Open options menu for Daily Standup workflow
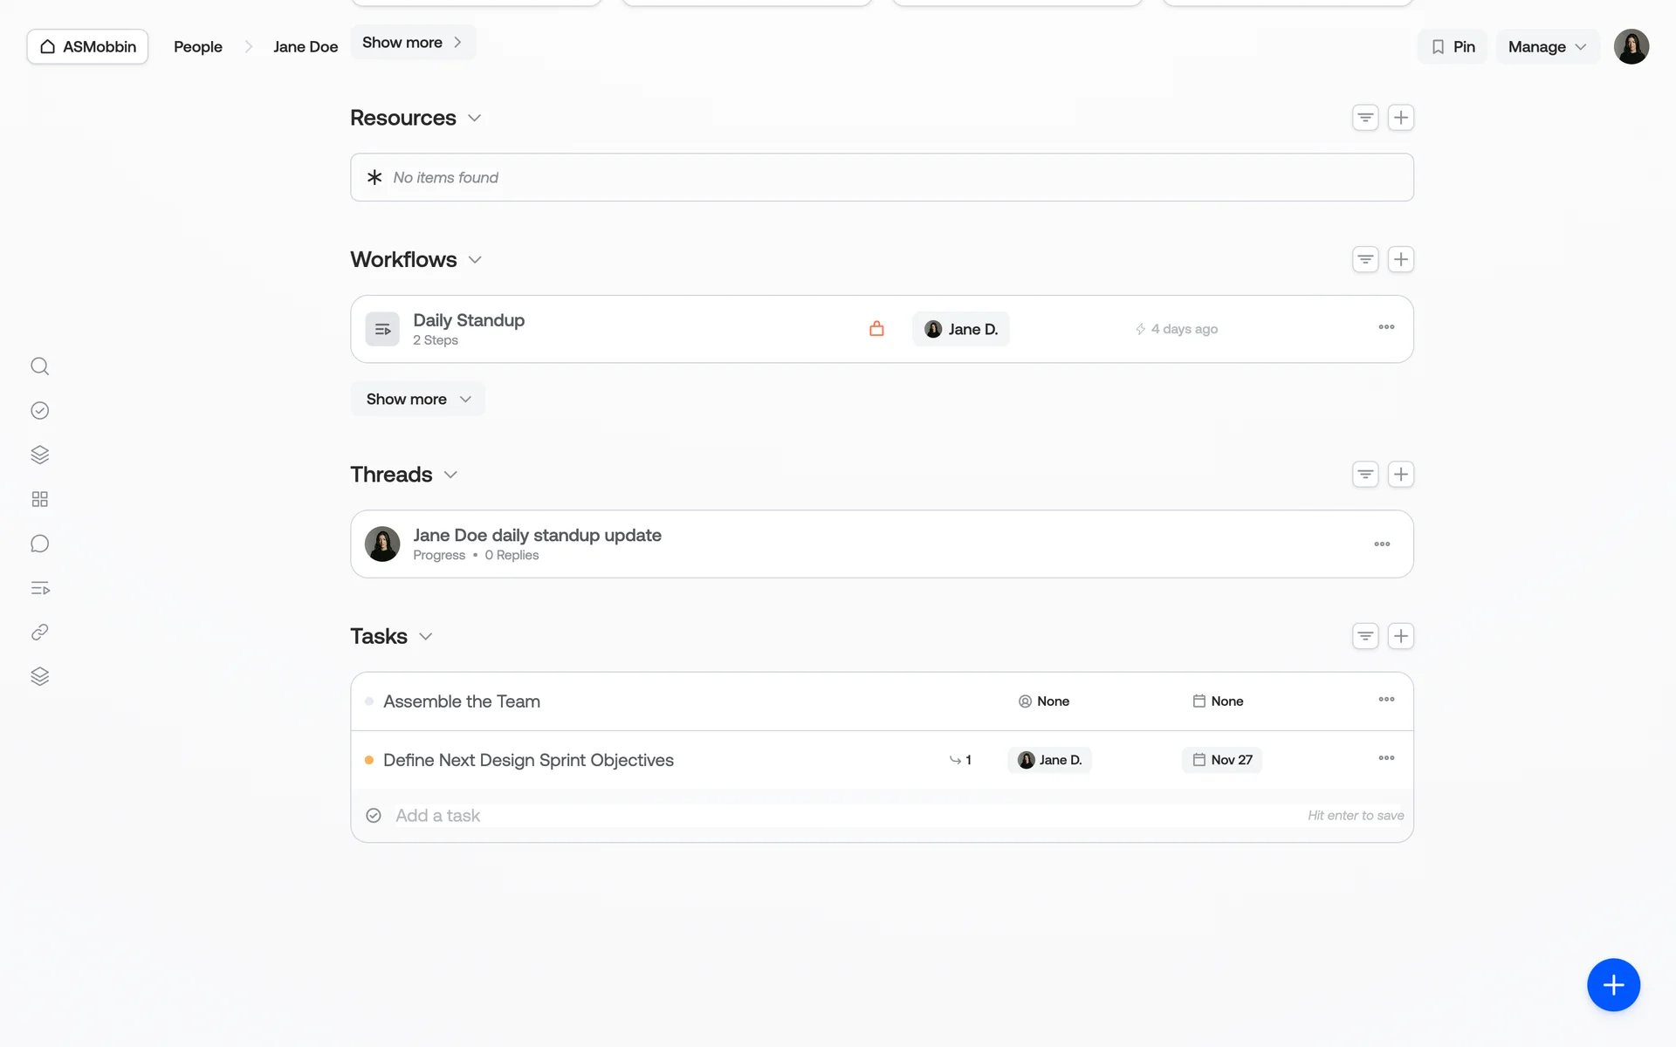 click(x=1386, y=327)
